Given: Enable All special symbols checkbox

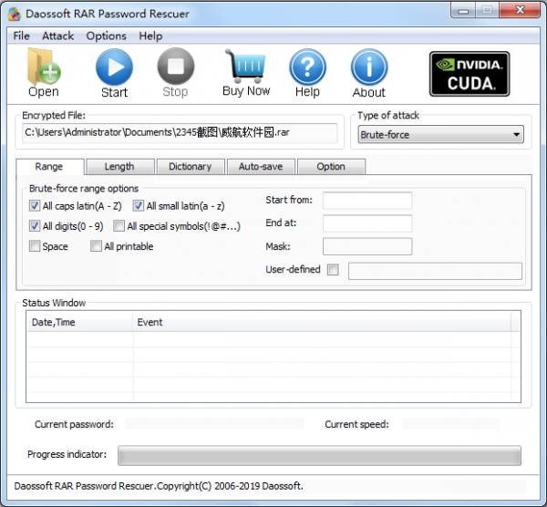Looking at the screenshot, I should 119,226.
